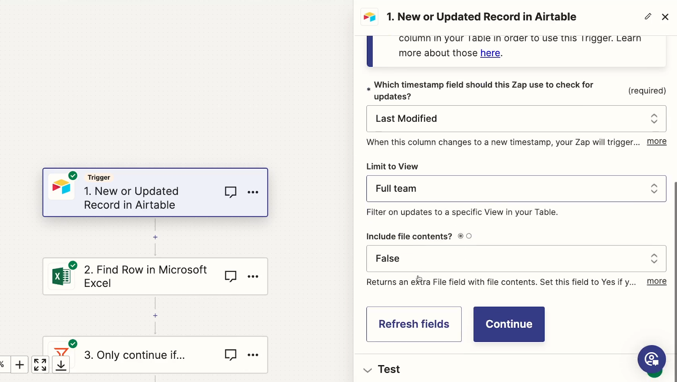
Task: Close the step editor panel
Action: [x=665, y=17]
